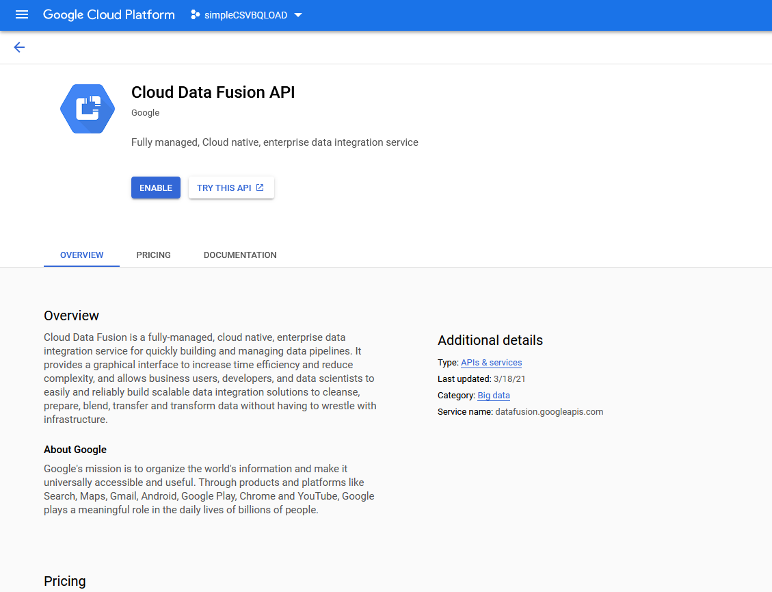Screen dimensions: 772x592
Task: Enable the Cloud Data Fusion API
Action: click(156, 188)
